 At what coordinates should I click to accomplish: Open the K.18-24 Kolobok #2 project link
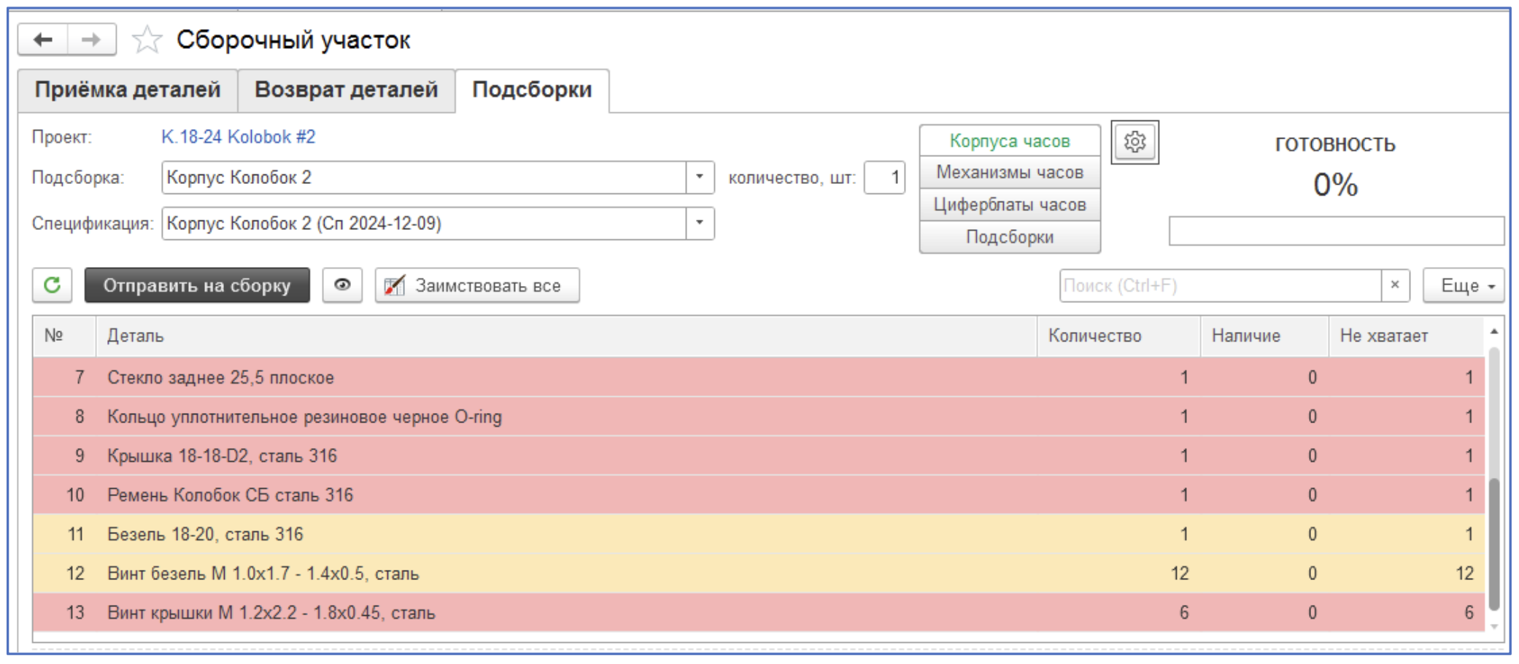pos(239,137)
